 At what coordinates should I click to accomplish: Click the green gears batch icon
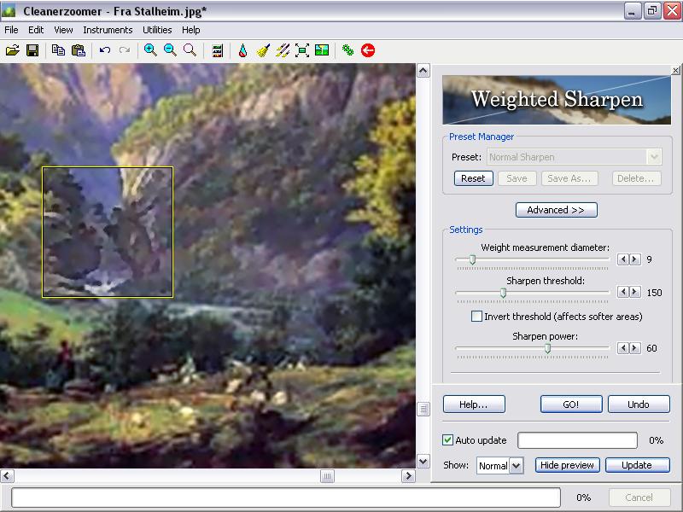347,50
